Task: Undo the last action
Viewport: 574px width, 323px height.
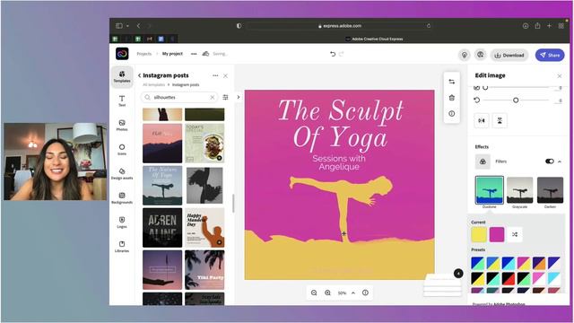Action: pyautogui.click(x=333, y=54)
